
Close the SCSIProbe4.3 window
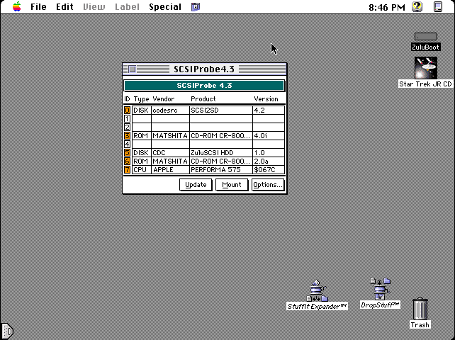(132, 69)
